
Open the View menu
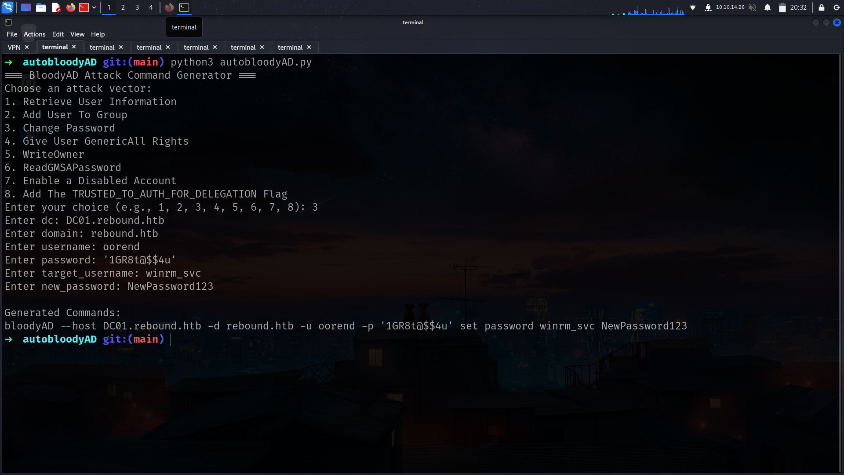coord(77,34)
